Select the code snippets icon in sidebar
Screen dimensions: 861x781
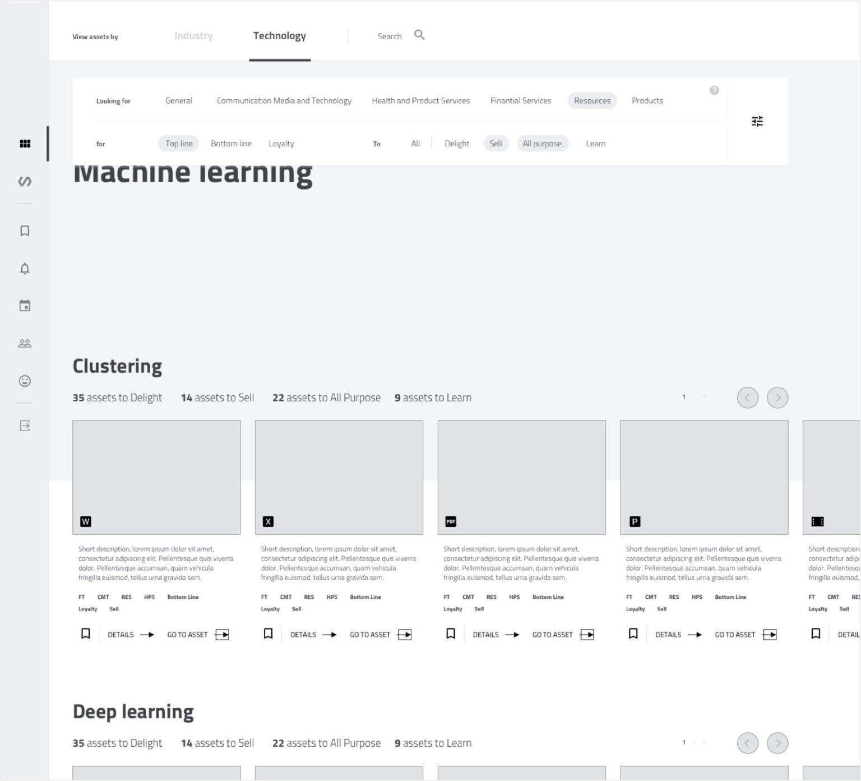point(25,181)
